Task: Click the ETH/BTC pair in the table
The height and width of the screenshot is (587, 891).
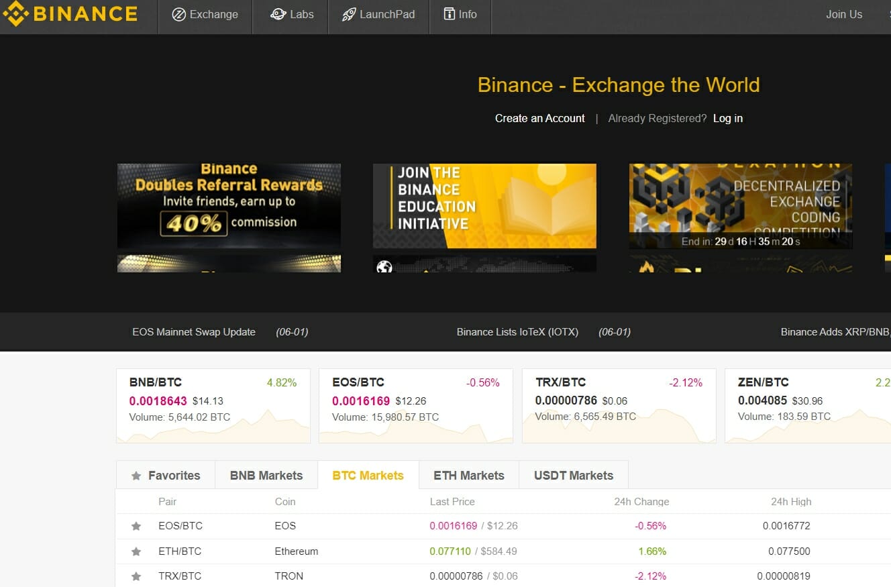Action: [180, 551]
